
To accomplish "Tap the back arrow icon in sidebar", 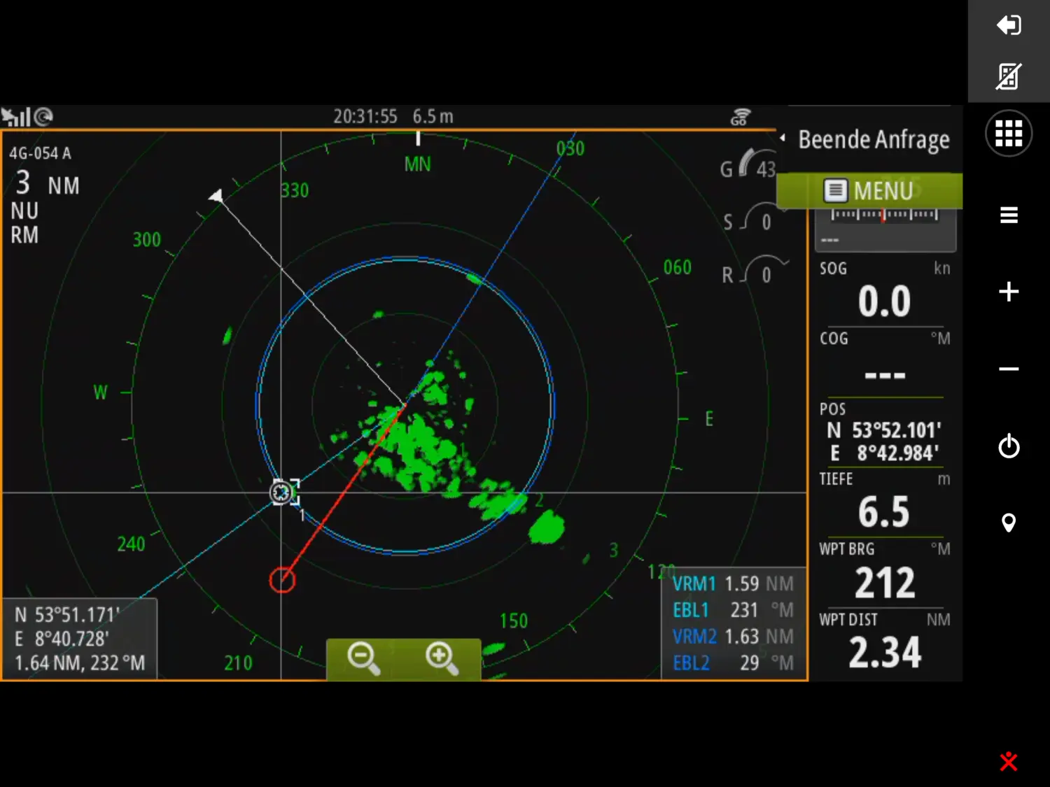I will tap(1009, 25).
